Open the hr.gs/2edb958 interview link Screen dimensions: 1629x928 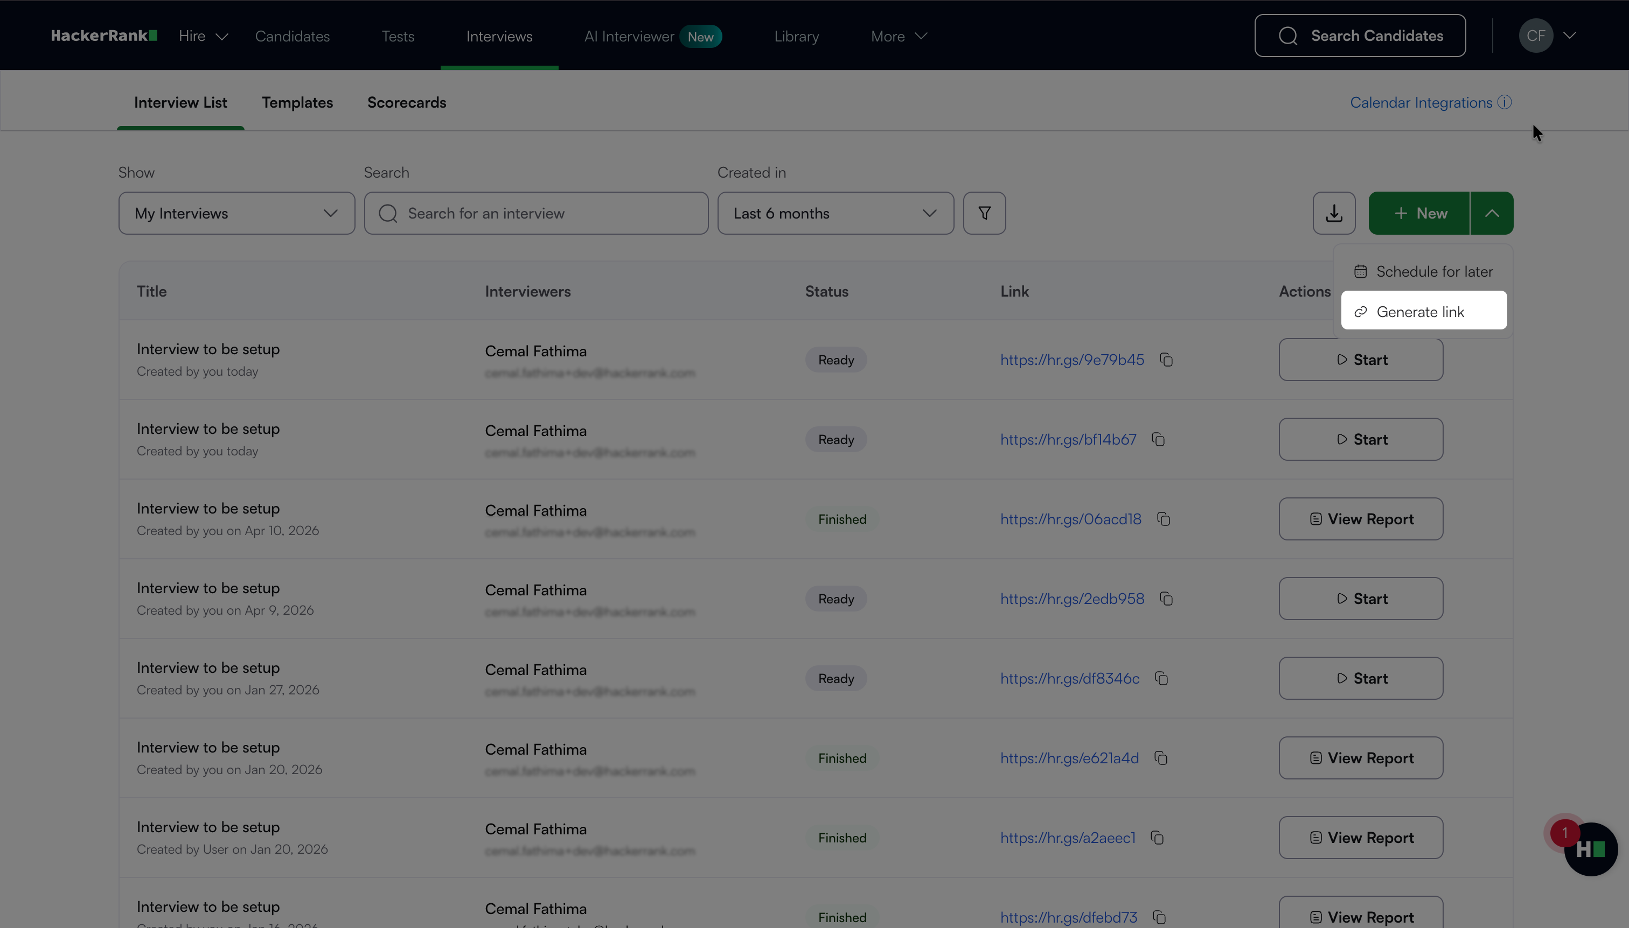(x=1071, y=599)
